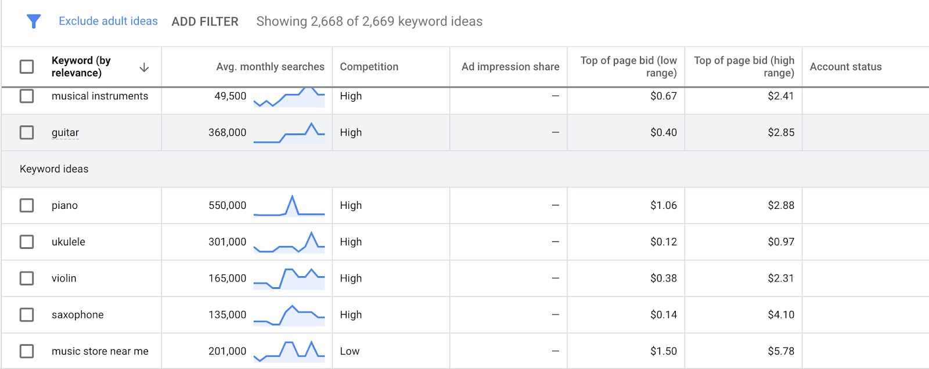Click the 550,000 searches value
929x369 pixels.
228,205
